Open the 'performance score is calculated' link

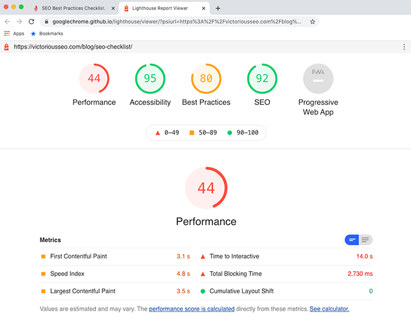pos(192,309)
